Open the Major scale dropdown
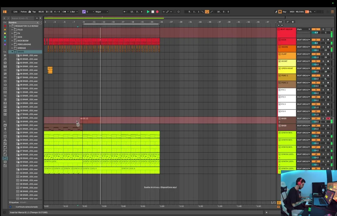Viewport: 337px width, 216px height. pyautogui.click(x=102, y=12)
